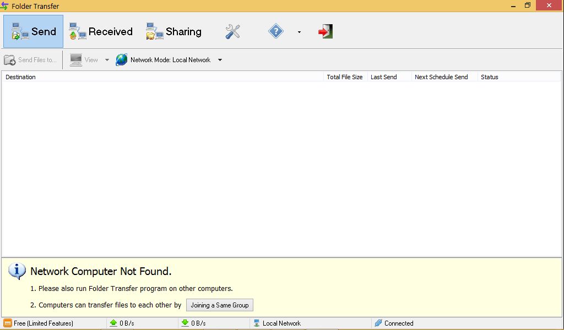Screen dimensions: 564x330
Task: Click the Send Files to button
Action: pyautogui.click(x=31, y=60)
